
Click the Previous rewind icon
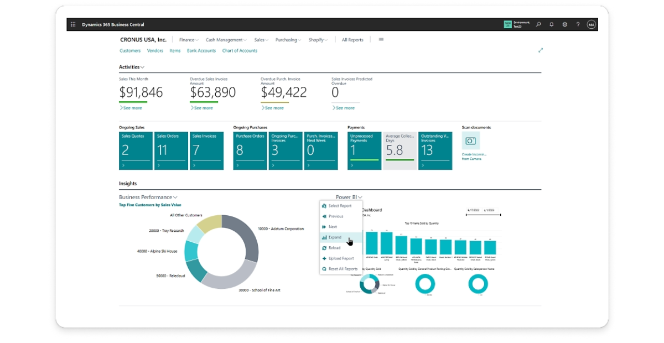coord(324,216)
